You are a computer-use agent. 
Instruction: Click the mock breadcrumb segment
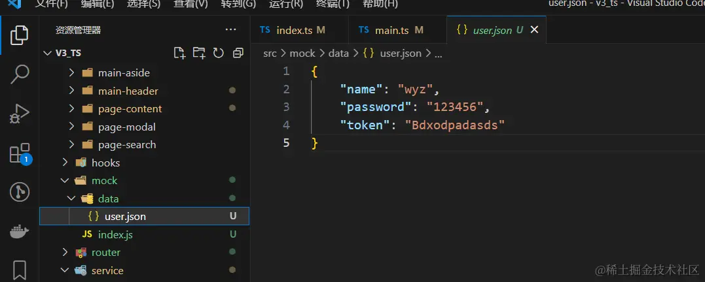(x=302, y=54)
